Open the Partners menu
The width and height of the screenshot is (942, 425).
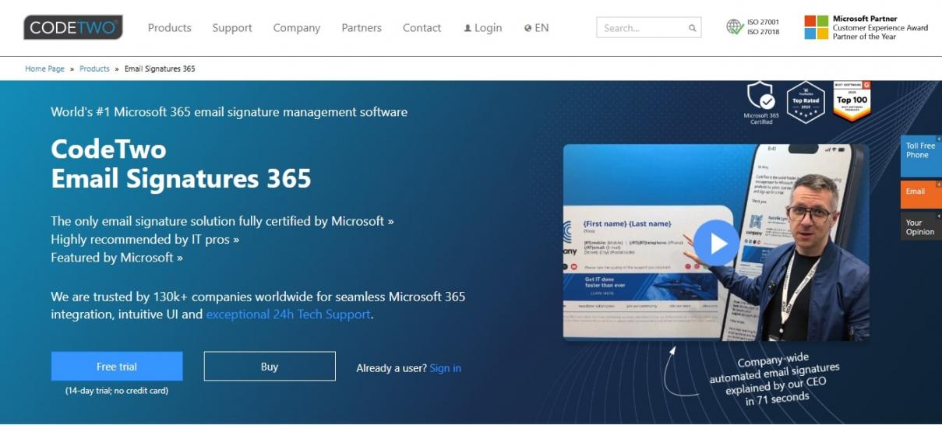tap(362, 28)
